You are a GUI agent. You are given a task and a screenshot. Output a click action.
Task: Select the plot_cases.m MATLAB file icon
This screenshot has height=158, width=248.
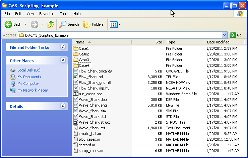76,139
